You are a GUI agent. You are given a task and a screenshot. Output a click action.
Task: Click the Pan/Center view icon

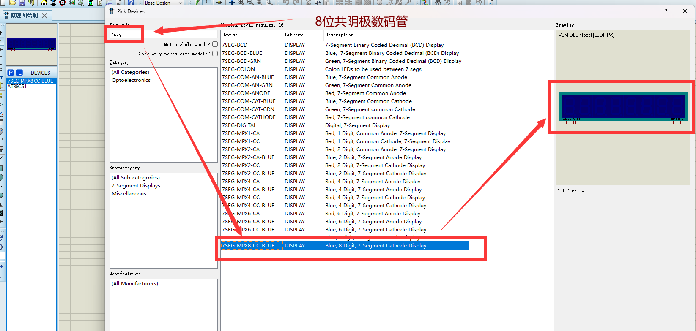click(x=232, y=3)
